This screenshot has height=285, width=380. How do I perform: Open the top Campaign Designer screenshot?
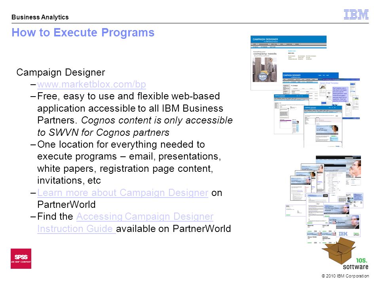[x=289, y=63]
